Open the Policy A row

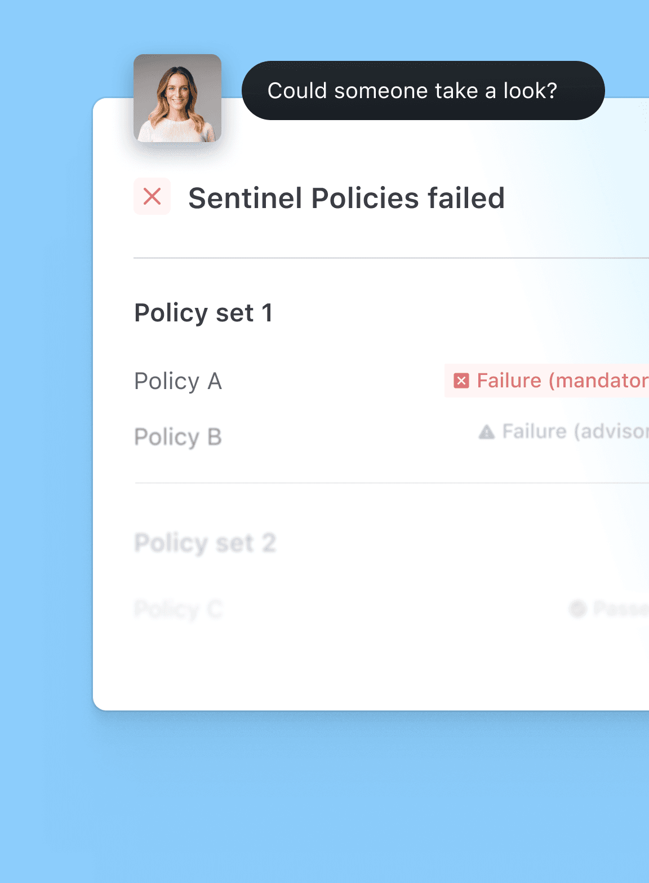[178, 381]
